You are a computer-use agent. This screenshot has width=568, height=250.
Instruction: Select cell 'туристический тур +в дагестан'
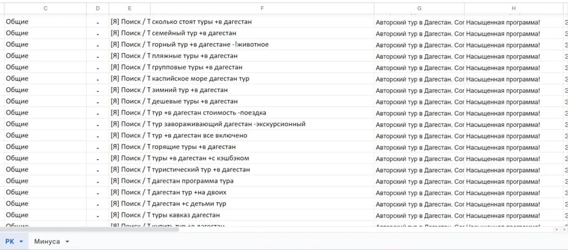[262, 169]
